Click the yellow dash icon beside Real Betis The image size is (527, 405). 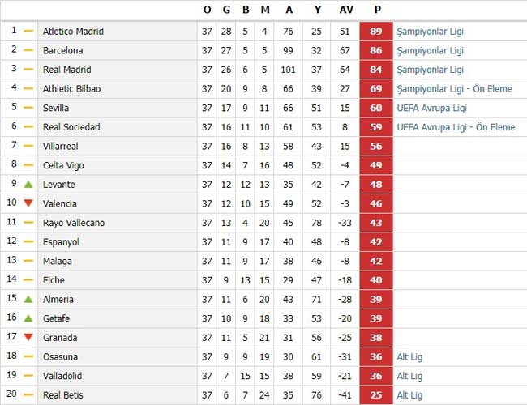coord(28,394)
